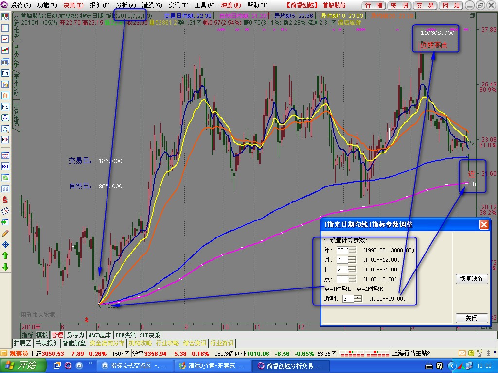
Task: Select the SUP决策 tab
Action: tap(150, 335)
